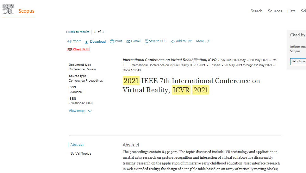Click the Elsevier tree logo
The height and width of the screenshot is (173, 306).
pyautogui.click(x=8, y=9)
